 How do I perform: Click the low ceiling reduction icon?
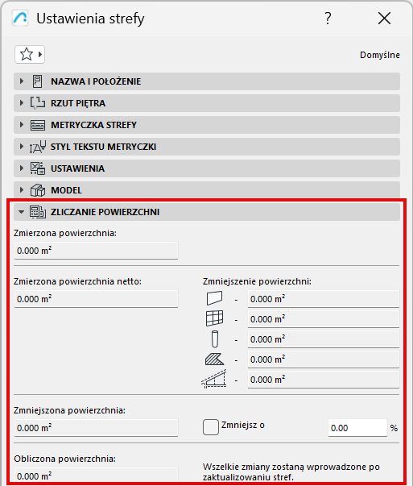[214, 379]
